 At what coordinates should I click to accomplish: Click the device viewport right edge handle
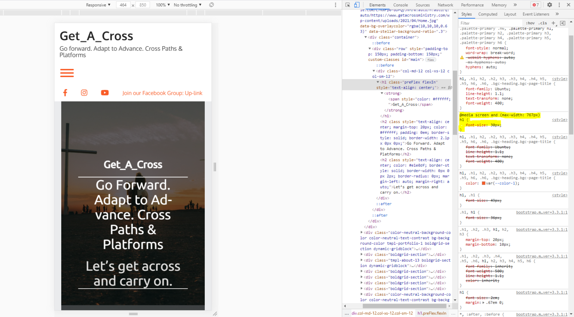[x=215, y=167]
